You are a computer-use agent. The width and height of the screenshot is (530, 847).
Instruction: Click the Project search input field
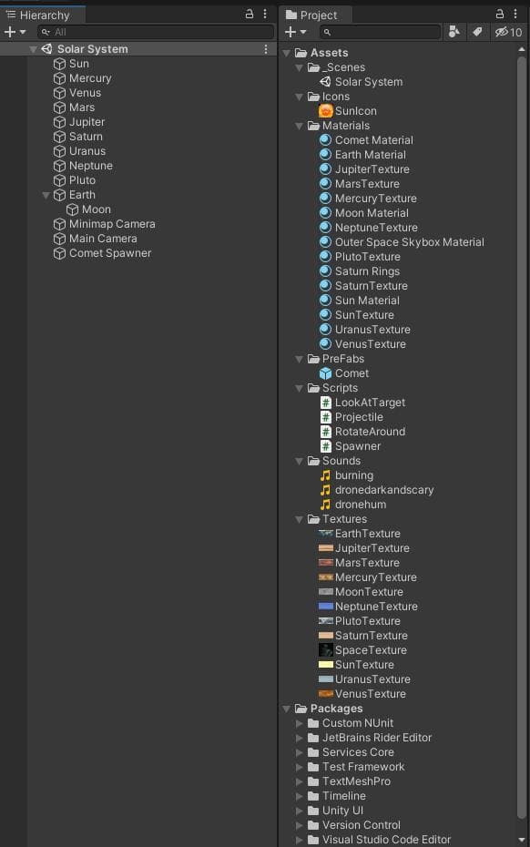(380, 33)
